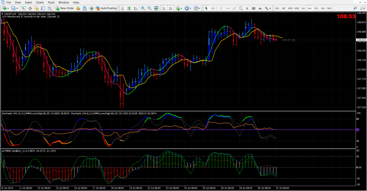This screenshot has height=191, width=367.
Task: Open the Insert menu
Action: pyautogui.click(x=28, y=2)
